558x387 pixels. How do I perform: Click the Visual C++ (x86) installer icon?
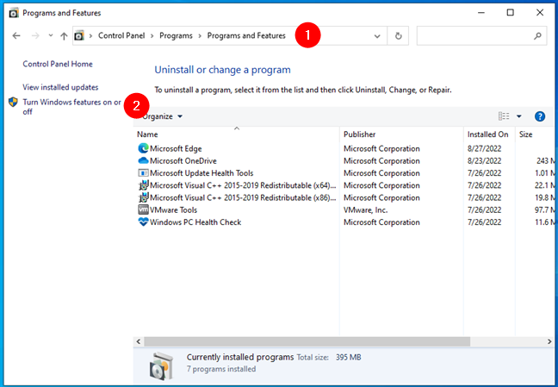[143, 197]
